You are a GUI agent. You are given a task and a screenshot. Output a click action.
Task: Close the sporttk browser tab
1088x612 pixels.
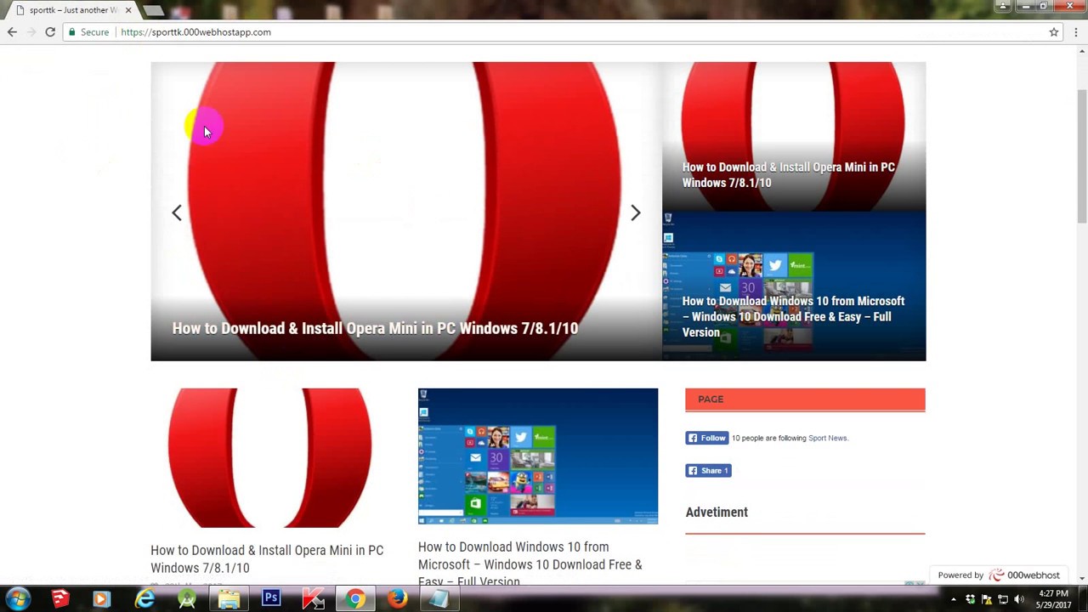coord(128,10)
